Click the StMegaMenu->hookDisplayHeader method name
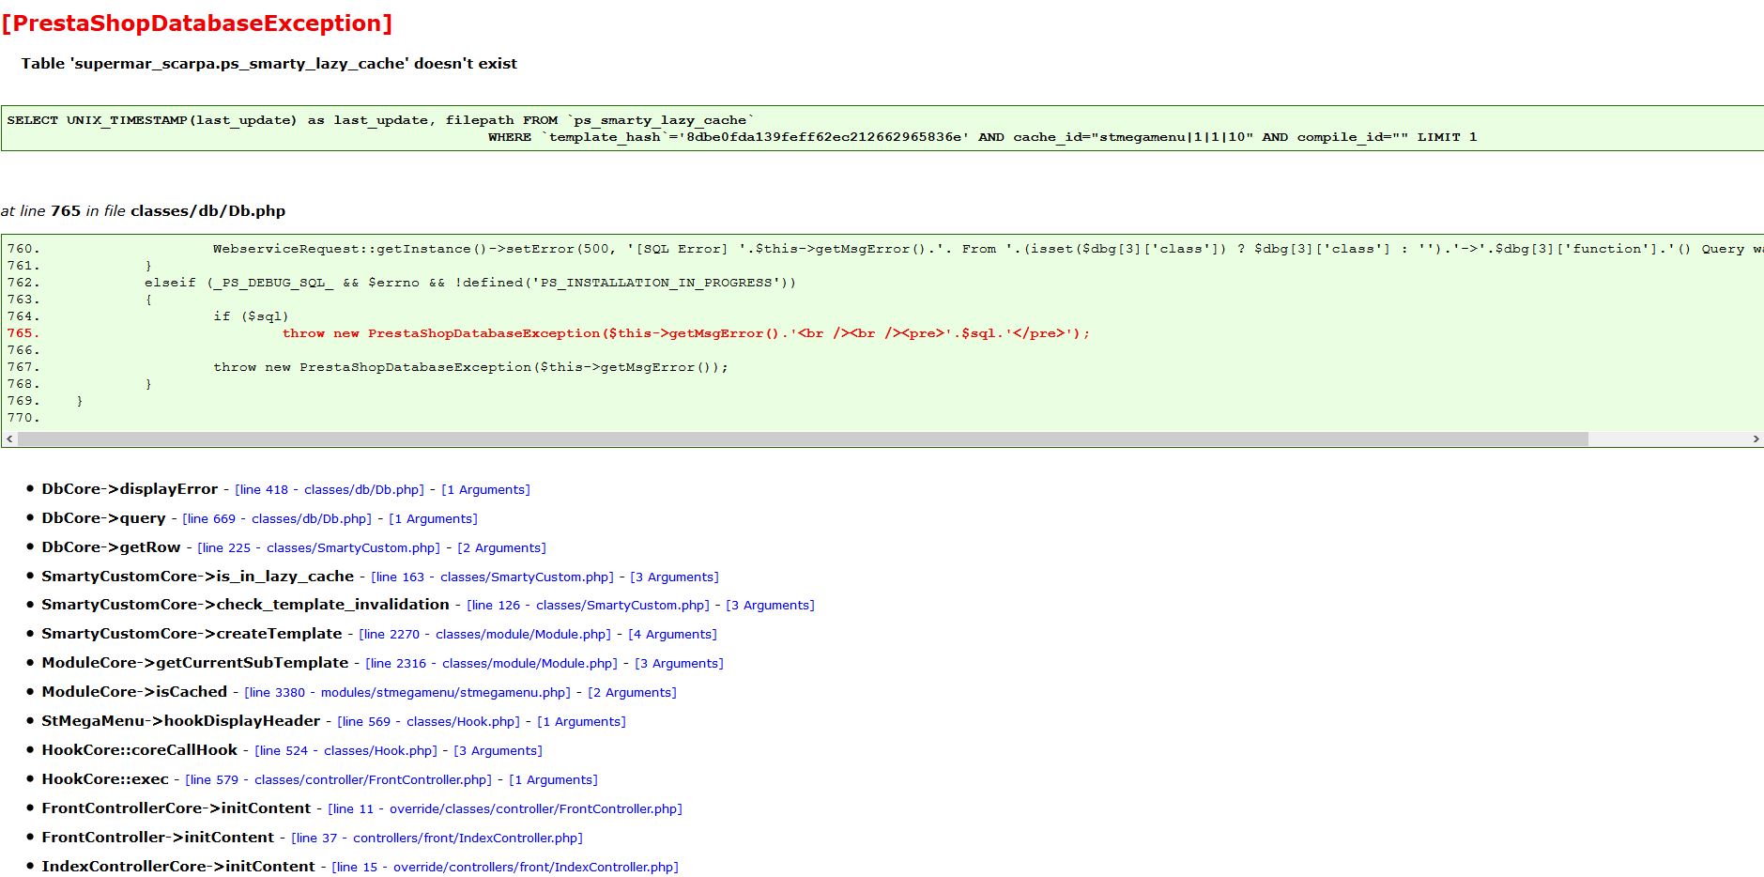Viewport: 1764px width, 877px height. [181, 721]
